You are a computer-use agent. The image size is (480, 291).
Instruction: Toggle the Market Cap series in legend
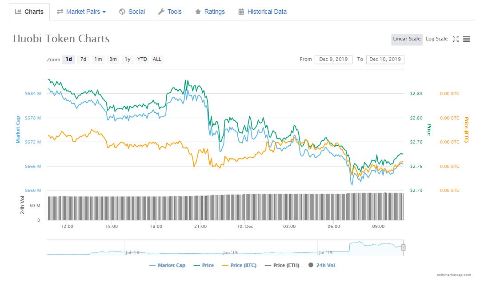(168, 265)
